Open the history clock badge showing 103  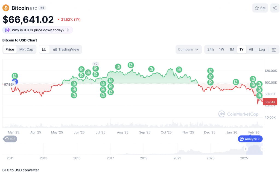10,139
